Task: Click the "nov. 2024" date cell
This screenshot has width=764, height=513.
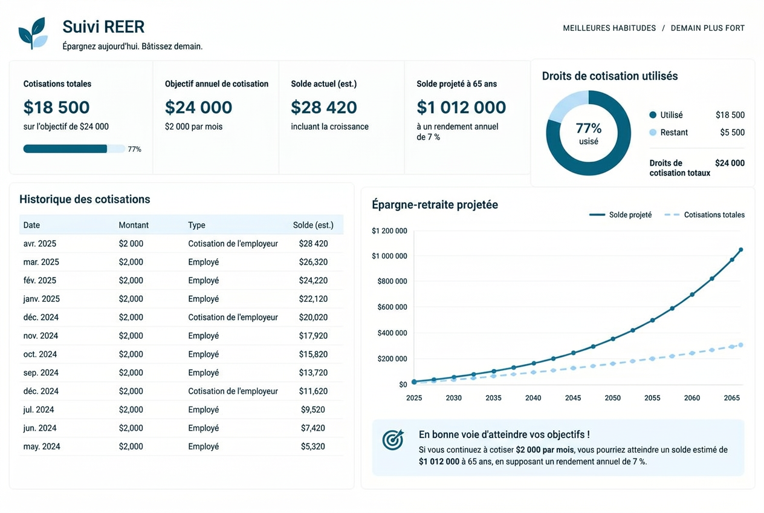Action: [40, 336]
